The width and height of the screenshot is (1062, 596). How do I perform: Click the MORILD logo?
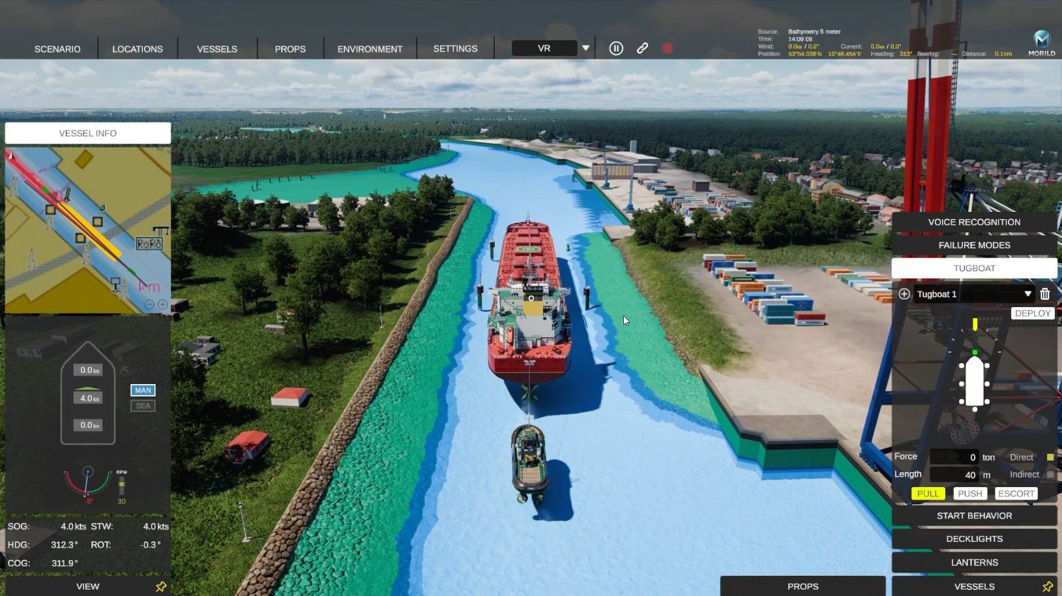coord(1042,43)
